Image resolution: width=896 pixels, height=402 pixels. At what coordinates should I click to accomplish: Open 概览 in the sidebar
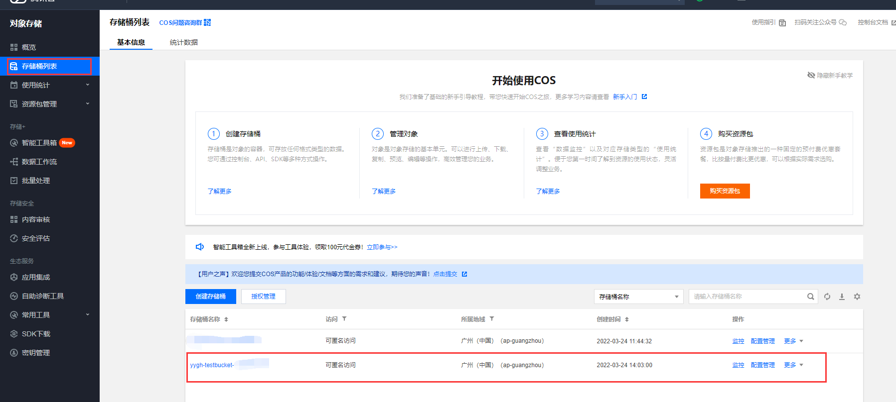point(50,47)
